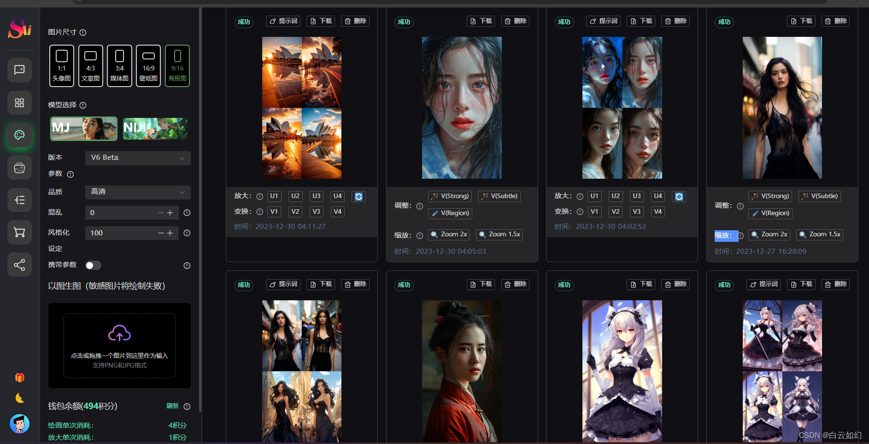Open the 版本 V6 Beta dropdown

138,158
